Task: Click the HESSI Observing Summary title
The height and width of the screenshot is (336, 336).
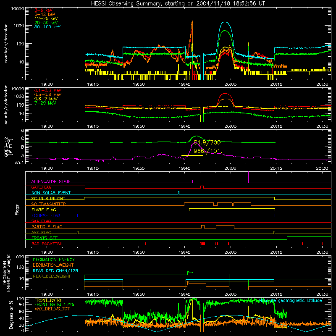Action: coord(178,4)
